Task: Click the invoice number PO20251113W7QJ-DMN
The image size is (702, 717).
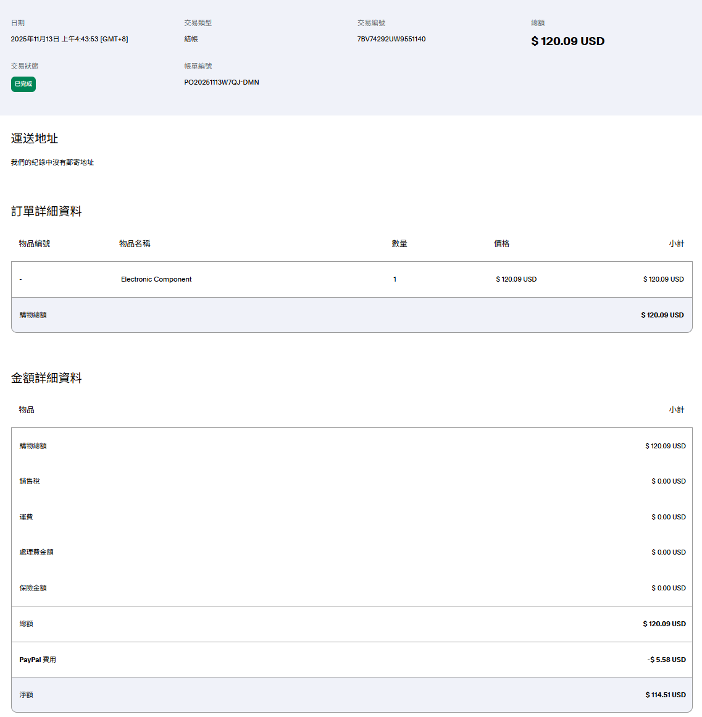Action: tap(221, 82)
